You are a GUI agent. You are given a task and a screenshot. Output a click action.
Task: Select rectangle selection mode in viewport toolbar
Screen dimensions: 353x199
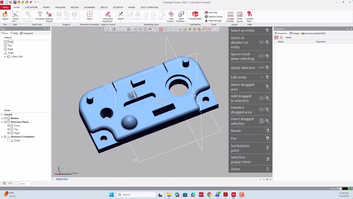coord(161,29)
